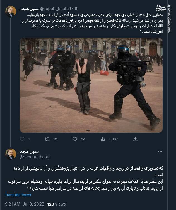Click Translate Tweet link
Image resolution: width=176 pixels, height=210 pixels.
[18, 195]
